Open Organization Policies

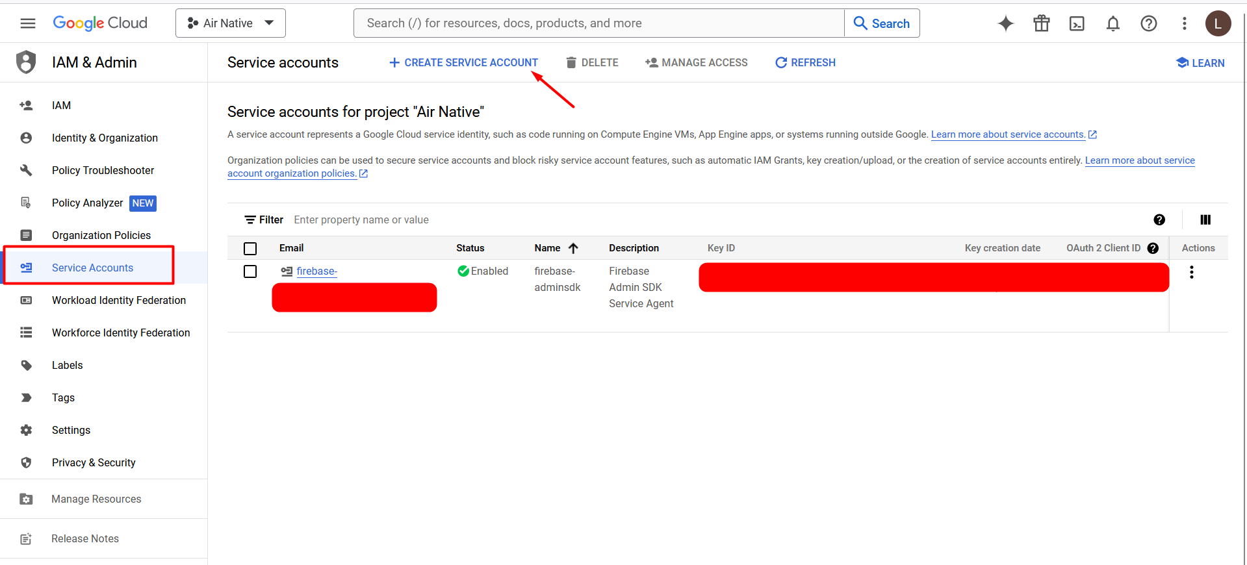101,235
